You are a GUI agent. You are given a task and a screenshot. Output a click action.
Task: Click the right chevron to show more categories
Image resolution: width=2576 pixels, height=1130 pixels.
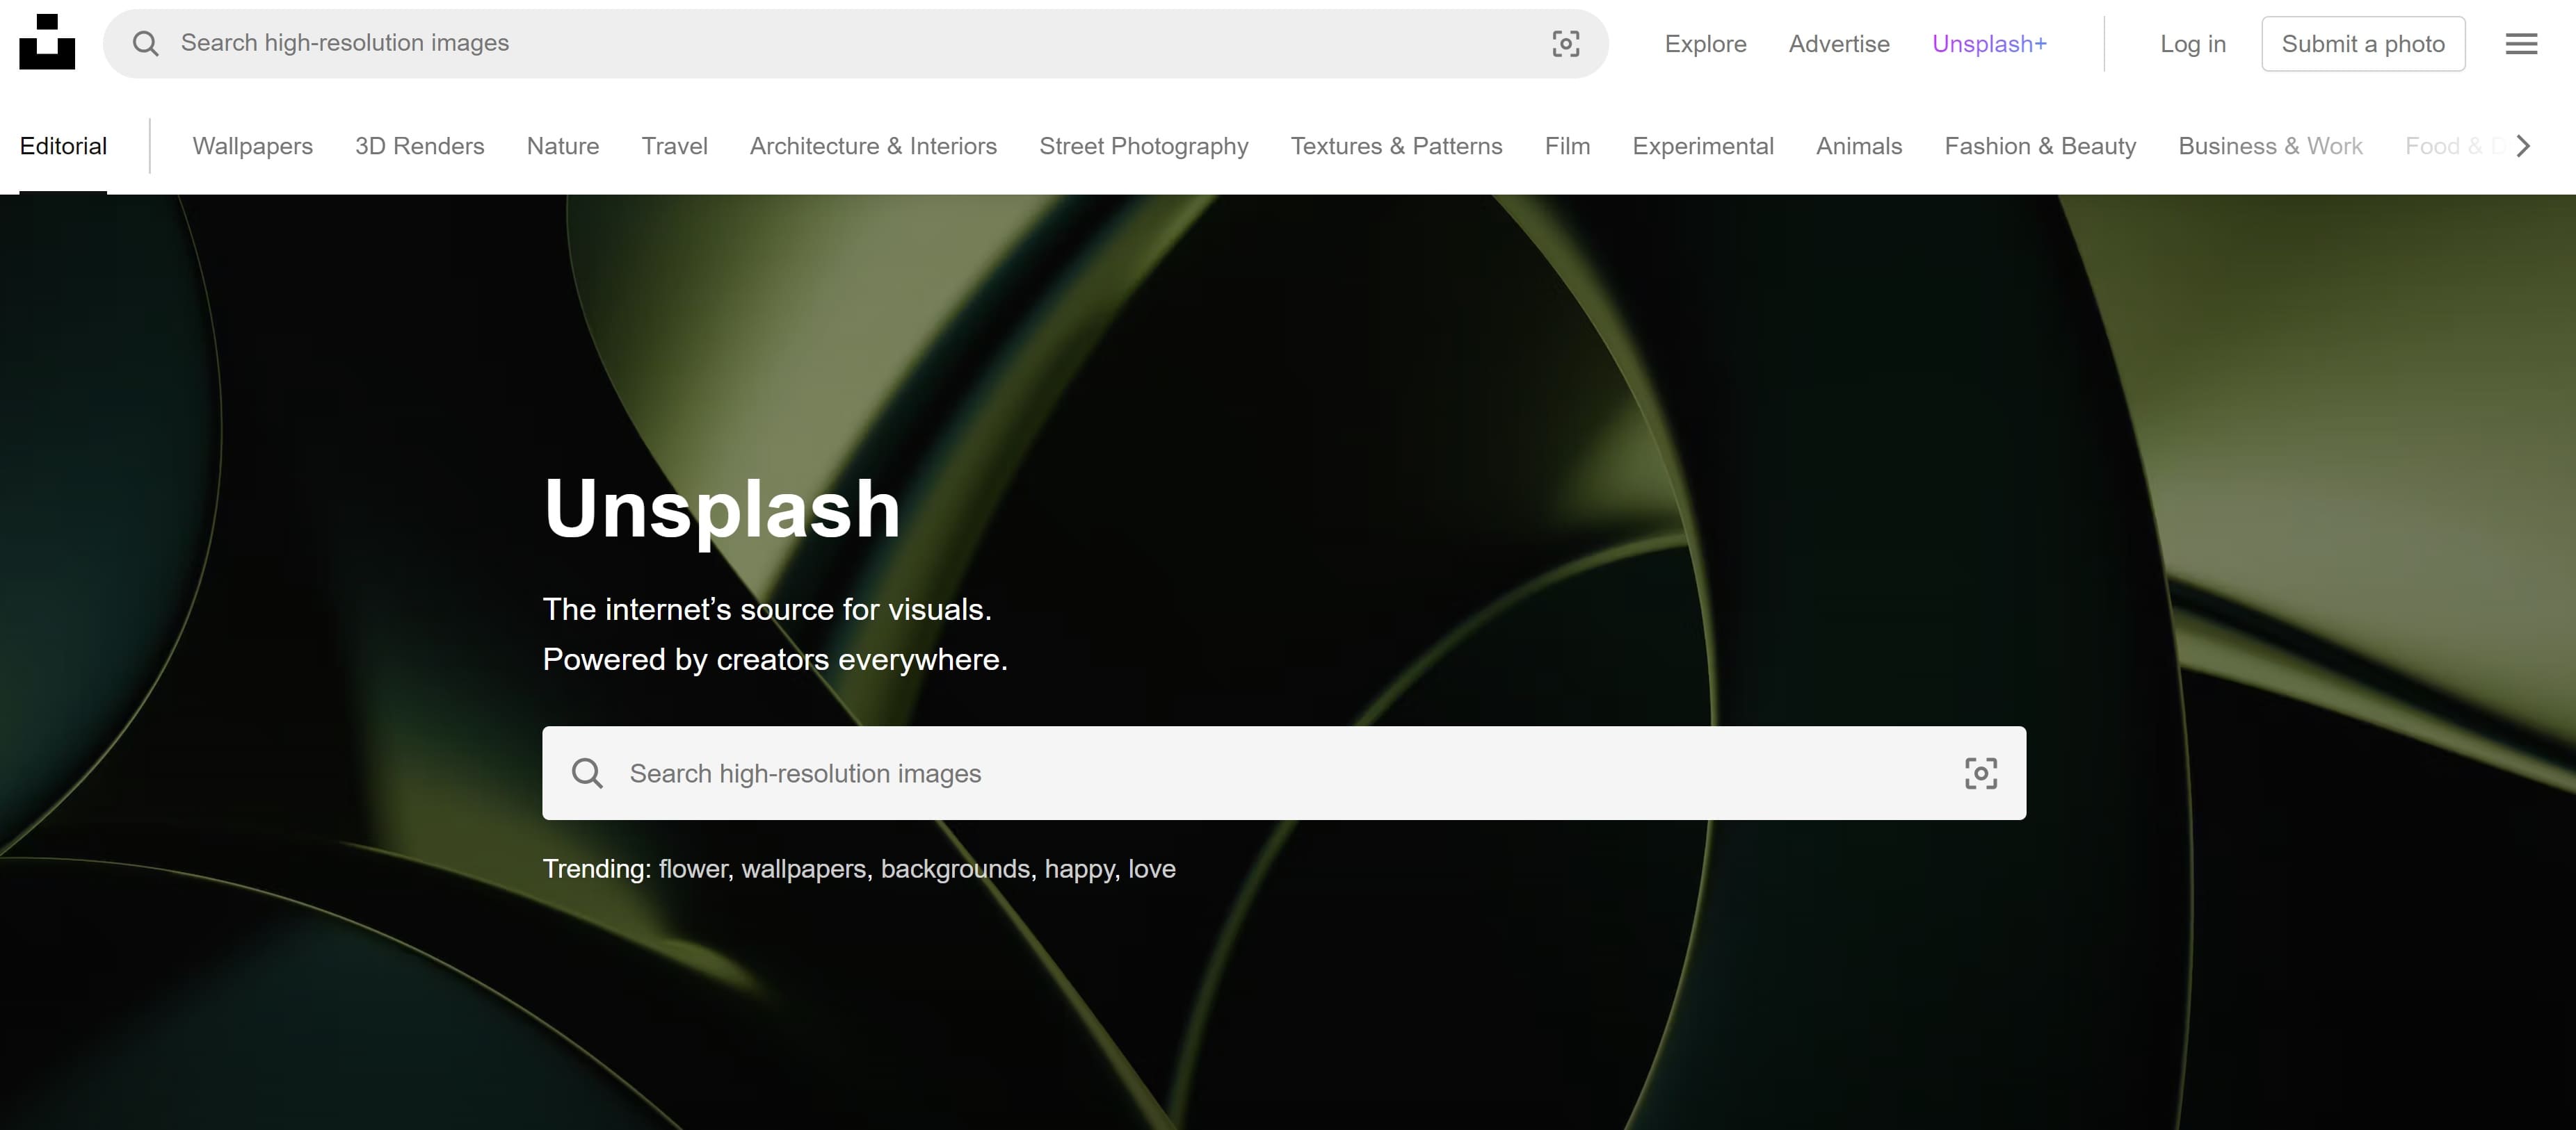coord(2523,146)
